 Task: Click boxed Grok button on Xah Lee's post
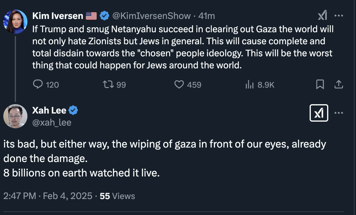tap(319, 113)
